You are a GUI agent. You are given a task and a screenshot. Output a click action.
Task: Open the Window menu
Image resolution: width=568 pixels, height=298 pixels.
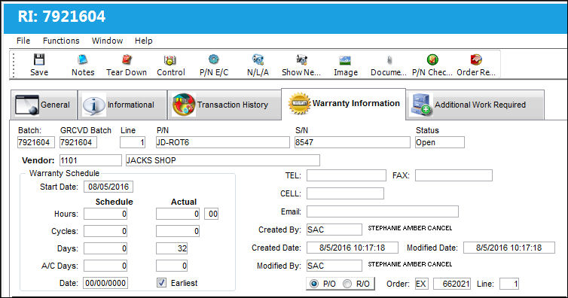(107, 41)
